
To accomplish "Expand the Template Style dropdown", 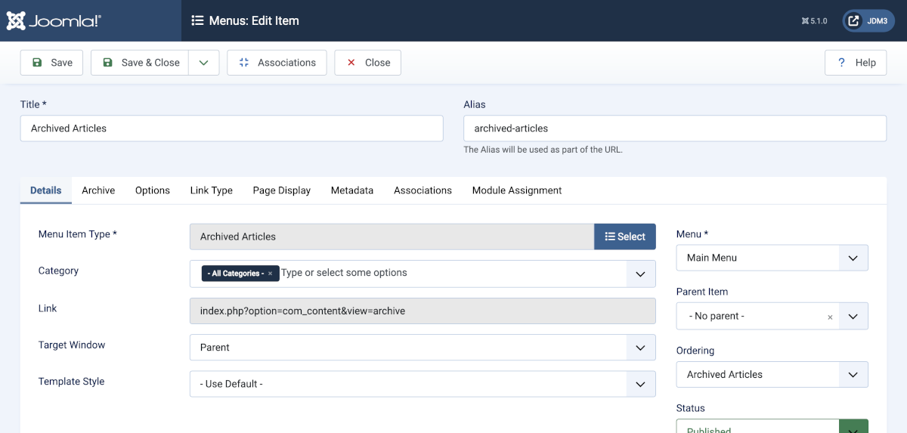I will (640, 384).
